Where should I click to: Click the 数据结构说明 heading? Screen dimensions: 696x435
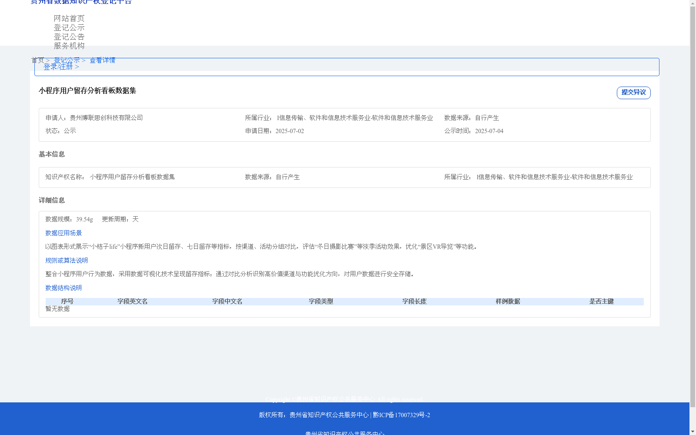(64, 288)
